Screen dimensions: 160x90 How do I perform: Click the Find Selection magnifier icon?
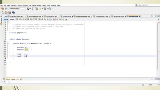pyautogui.click(x=28, y=19)
